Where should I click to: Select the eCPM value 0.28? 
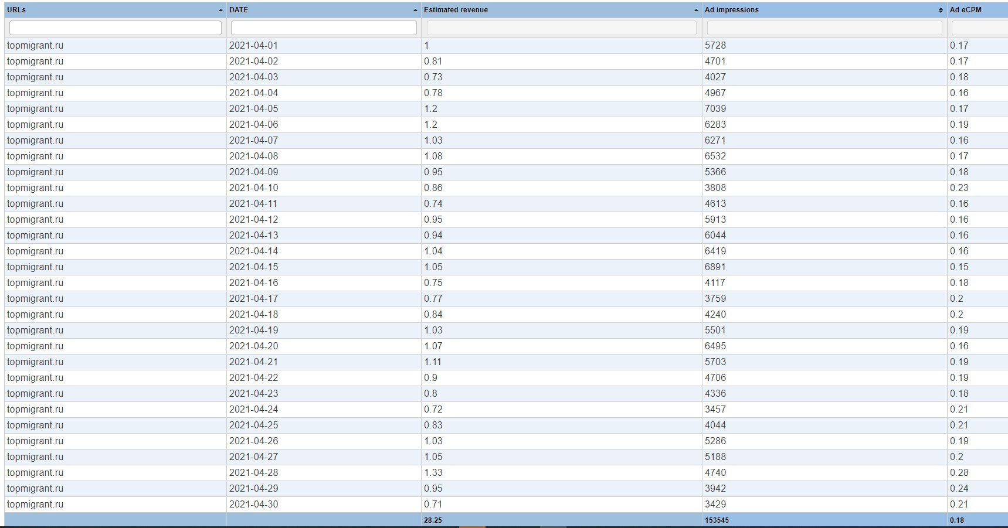click(x=959, y=473)
